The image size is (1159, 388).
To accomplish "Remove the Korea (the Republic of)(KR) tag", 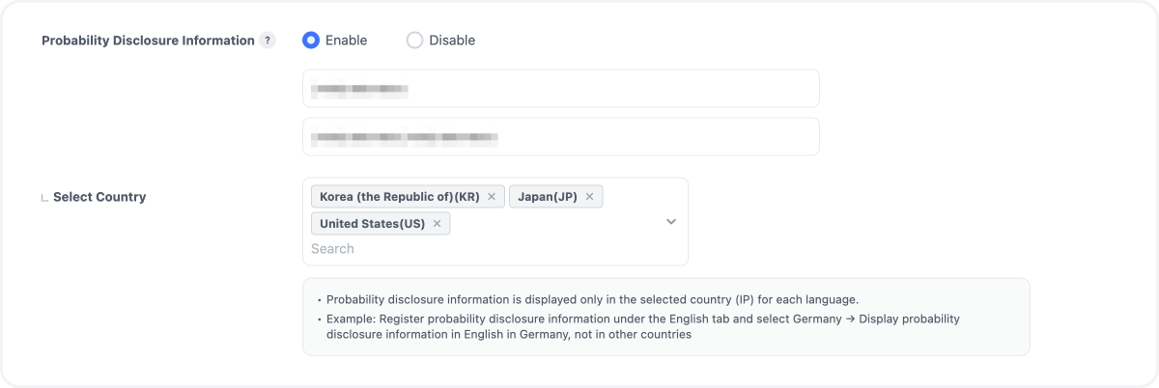I will pyautogui.click(x=492, y=197).
